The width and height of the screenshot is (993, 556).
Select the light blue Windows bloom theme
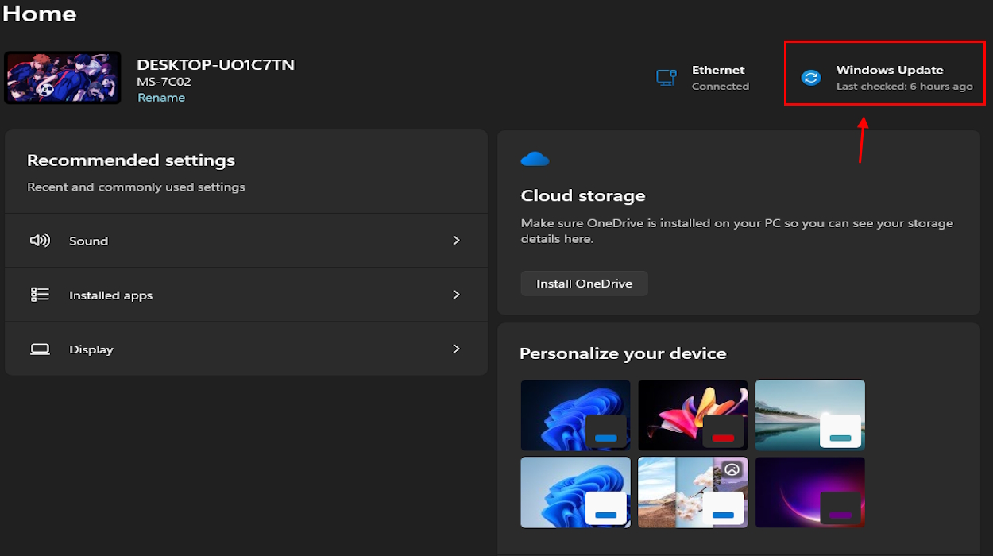click(575, 492)
